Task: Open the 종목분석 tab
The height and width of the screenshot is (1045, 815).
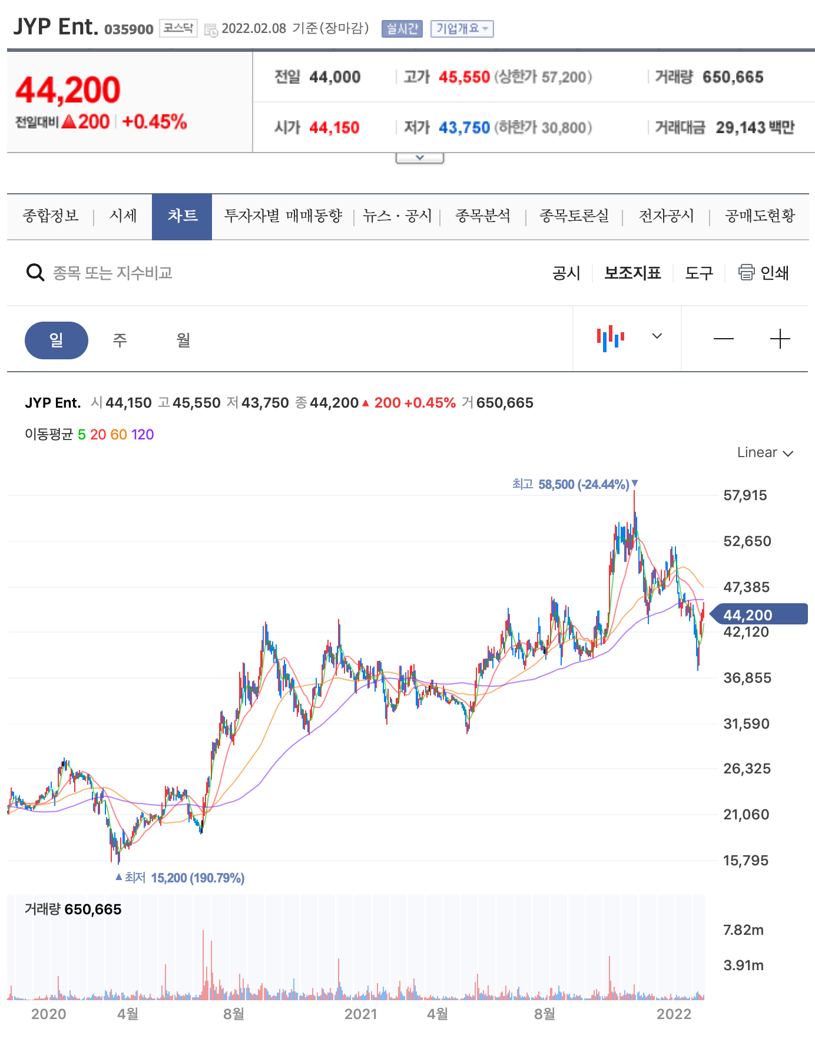Action: pos(482,216)
